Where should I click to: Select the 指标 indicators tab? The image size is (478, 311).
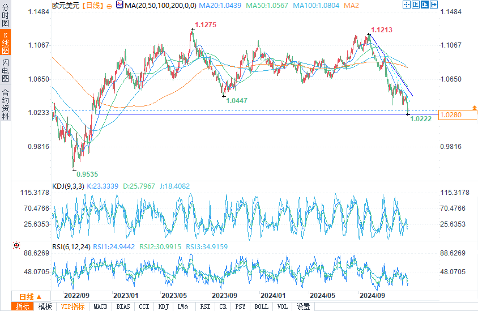pyautogui.click(x=23, y=306)
